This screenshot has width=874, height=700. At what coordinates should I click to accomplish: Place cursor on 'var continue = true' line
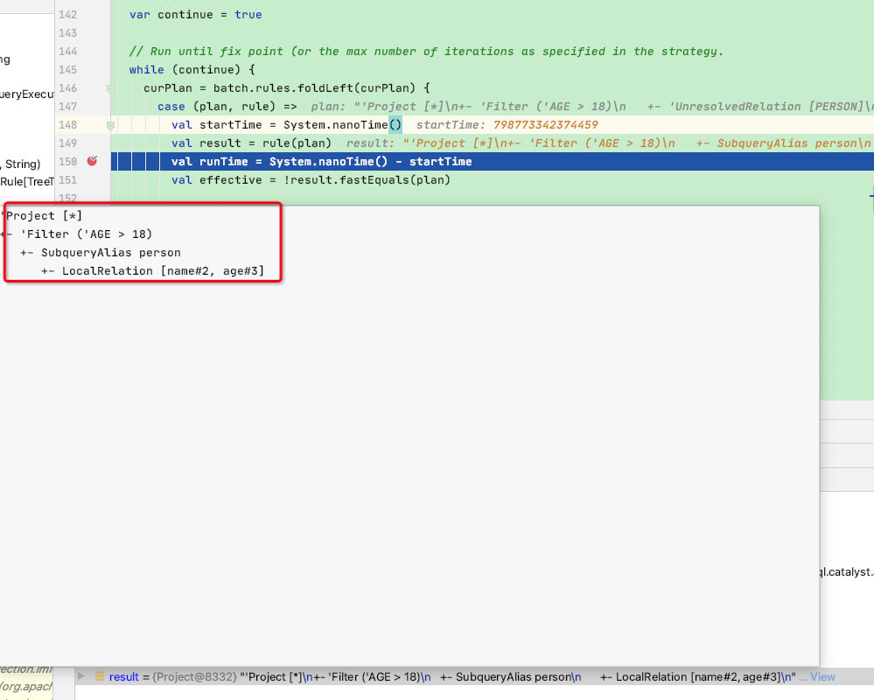tap(196, 15)
